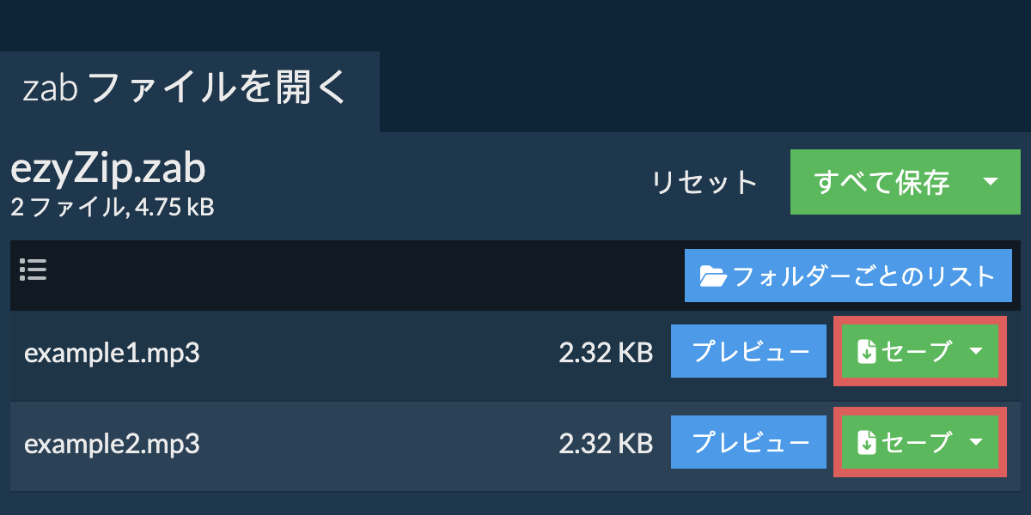Select the example2.mp3 file name
Screen dimensions: 1031x515
coord(112,444)
